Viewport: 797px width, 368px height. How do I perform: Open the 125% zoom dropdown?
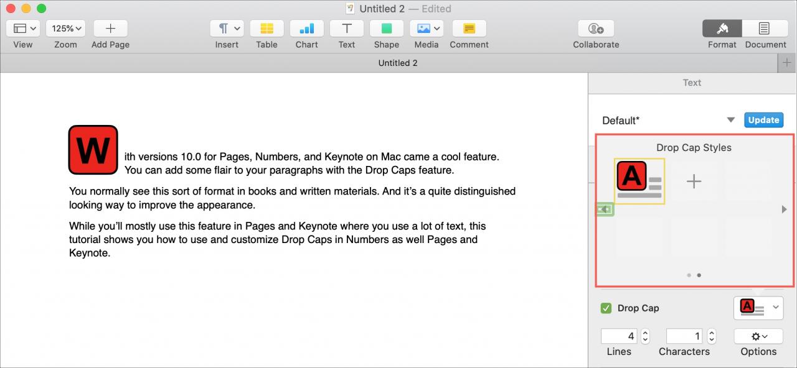(65, 29)
